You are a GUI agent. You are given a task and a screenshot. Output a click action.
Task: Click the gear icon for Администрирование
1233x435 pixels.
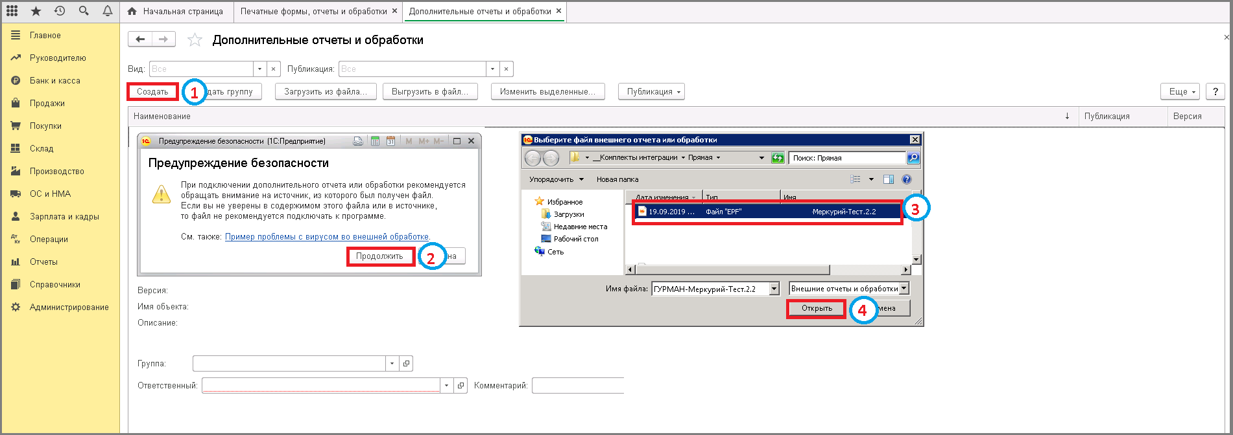tap(16, 307)
